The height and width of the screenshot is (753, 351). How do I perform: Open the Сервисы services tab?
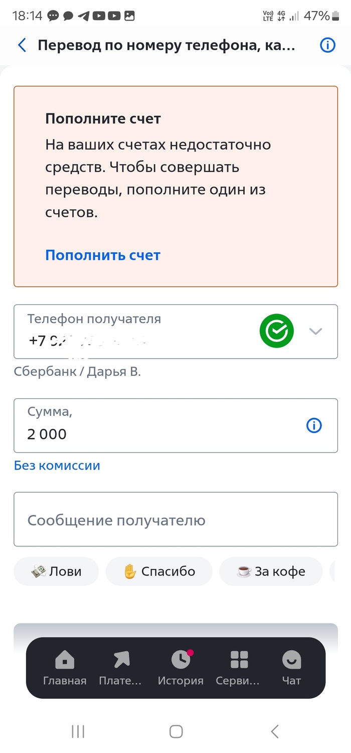tap(238, 668)
